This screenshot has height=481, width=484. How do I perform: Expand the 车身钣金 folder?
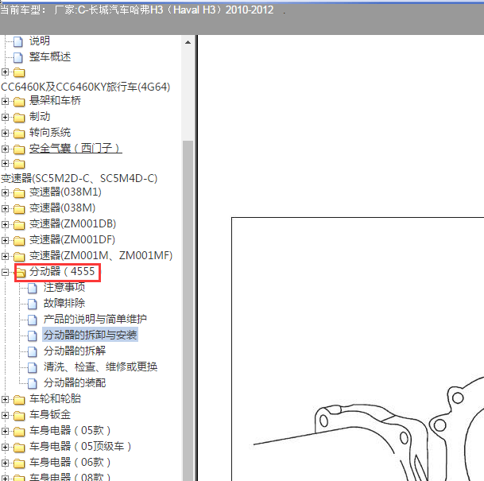point(5,416)
